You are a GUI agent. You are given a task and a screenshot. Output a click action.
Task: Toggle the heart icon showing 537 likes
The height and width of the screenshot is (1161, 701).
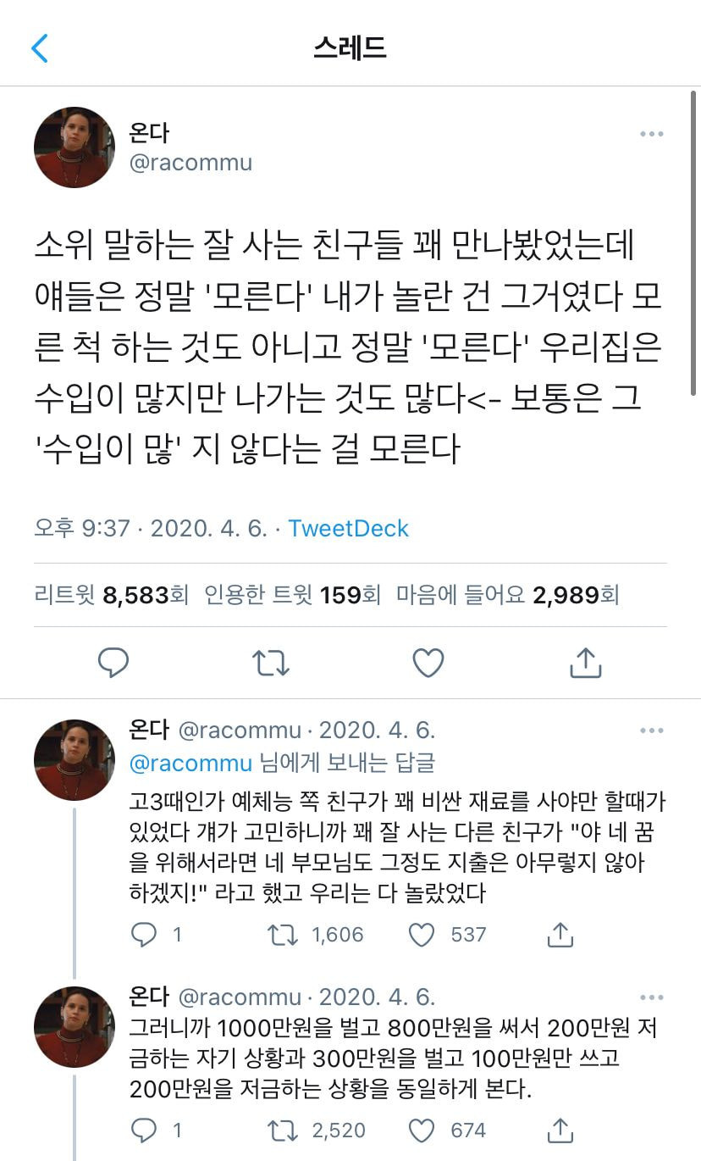pos(422,934)
